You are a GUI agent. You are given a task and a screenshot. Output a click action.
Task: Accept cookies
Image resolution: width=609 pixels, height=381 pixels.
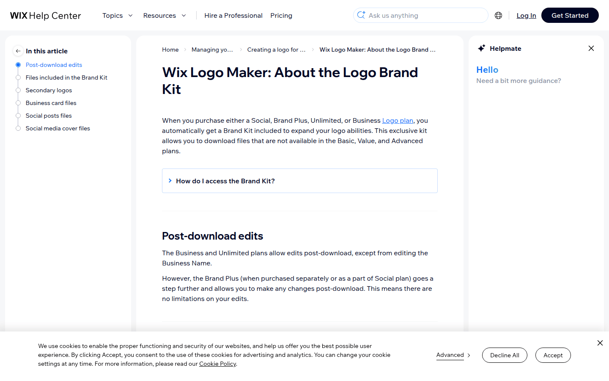(x=553, y=355)
